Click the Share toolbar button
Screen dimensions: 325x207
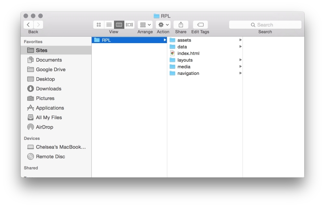[181, 25]
